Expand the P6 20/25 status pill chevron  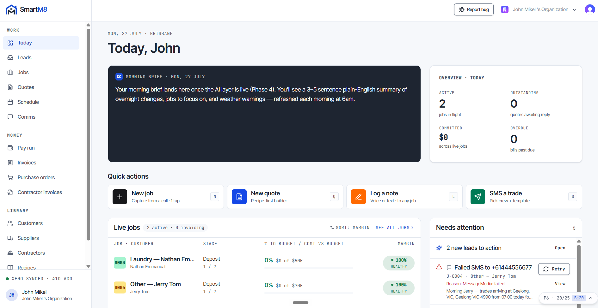tap(591, 298)
